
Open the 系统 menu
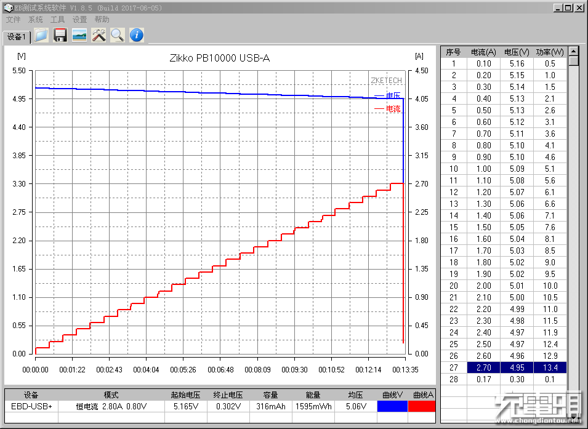click(35, 20)
